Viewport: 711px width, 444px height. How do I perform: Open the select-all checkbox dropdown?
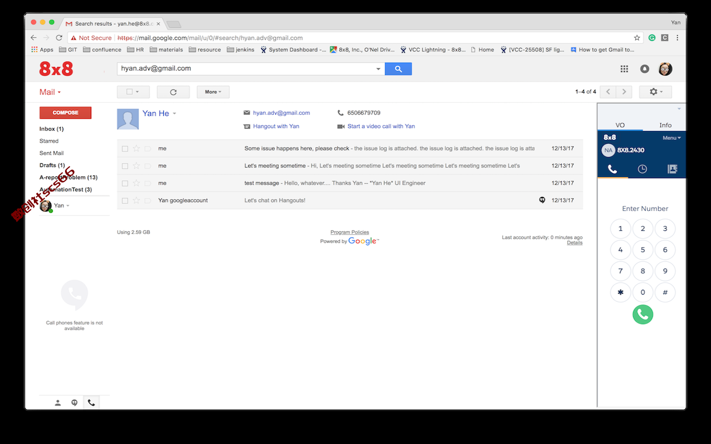pos(133,92)
